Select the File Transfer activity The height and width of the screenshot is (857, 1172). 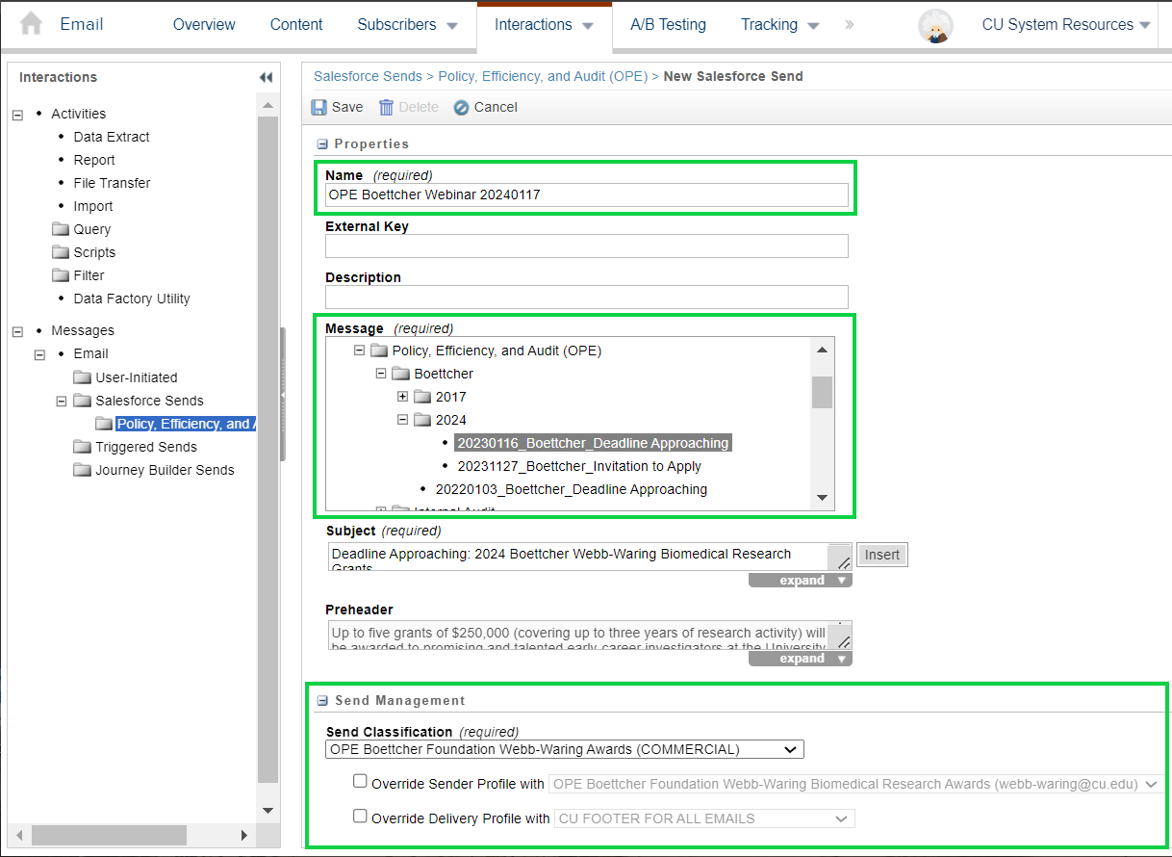(112, 183)
